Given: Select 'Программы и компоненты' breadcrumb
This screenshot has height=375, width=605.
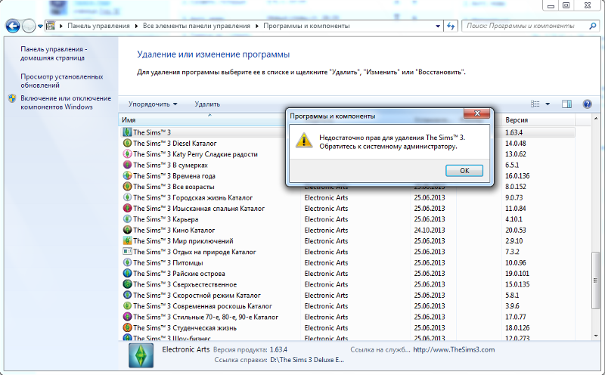Looking at the screenshot, I should [x=306, y=26].
